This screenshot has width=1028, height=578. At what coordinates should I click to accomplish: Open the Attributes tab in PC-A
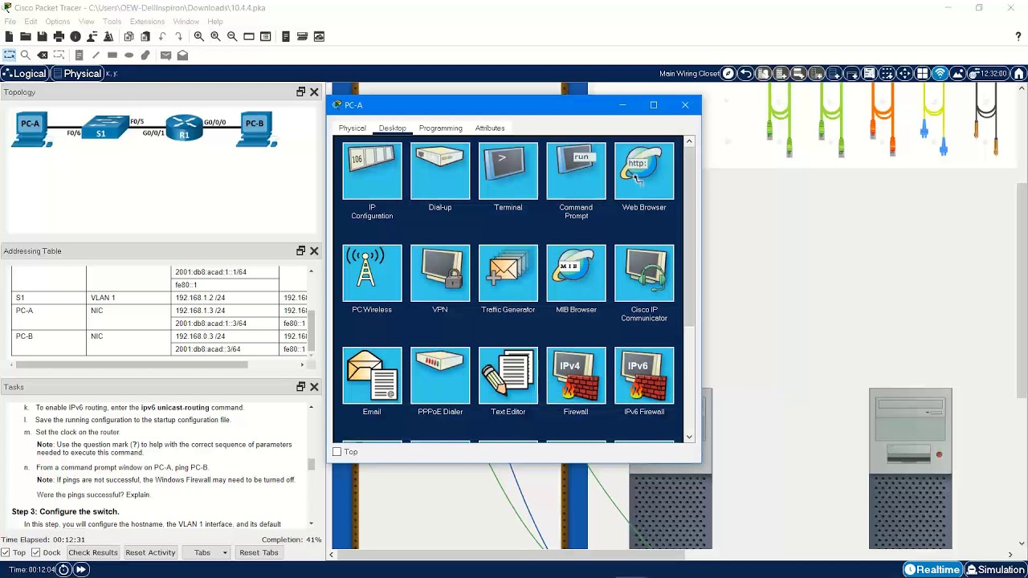490,128
